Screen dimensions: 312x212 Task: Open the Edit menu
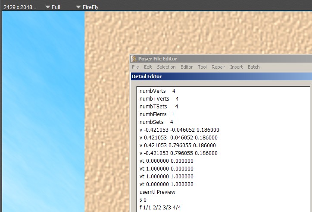[148, 67]
